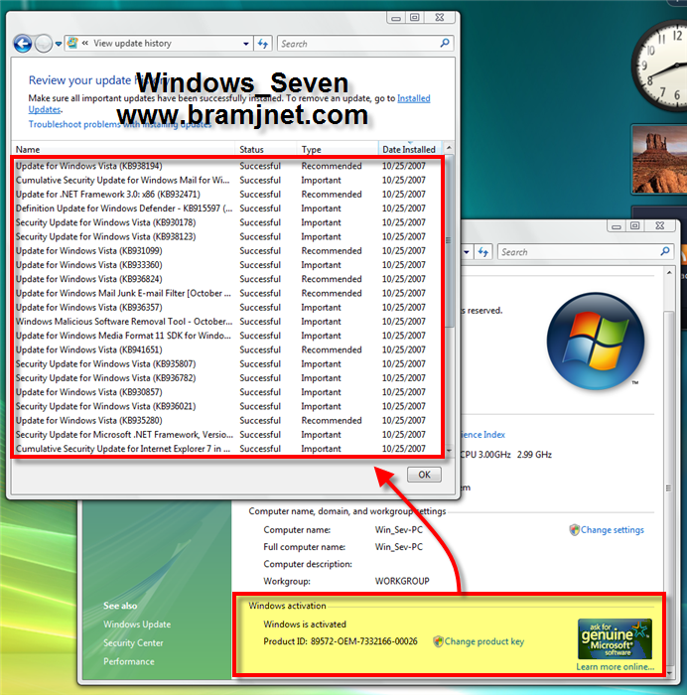Open the View update history address dropdown
Image resolution: width=687 pixels, height=695 pixels.
[x=245, y=44]
